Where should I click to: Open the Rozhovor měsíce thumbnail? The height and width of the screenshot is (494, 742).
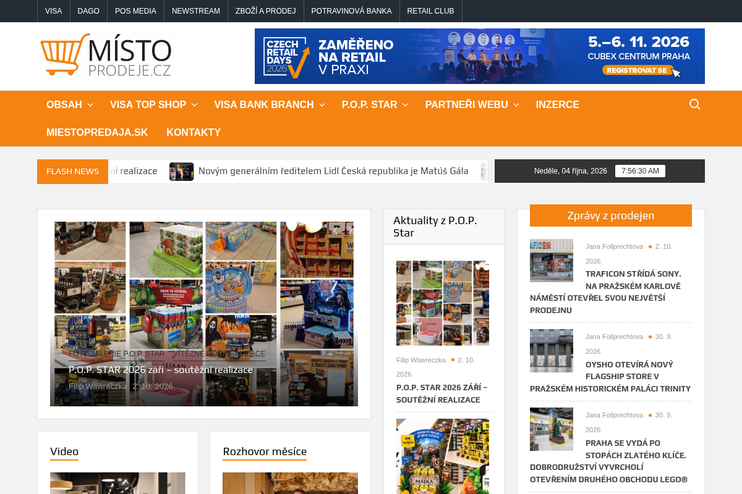[290, 483]
